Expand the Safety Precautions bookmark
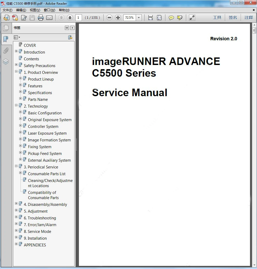The height and width of the screenshot is (269, 257). (16, 65)
